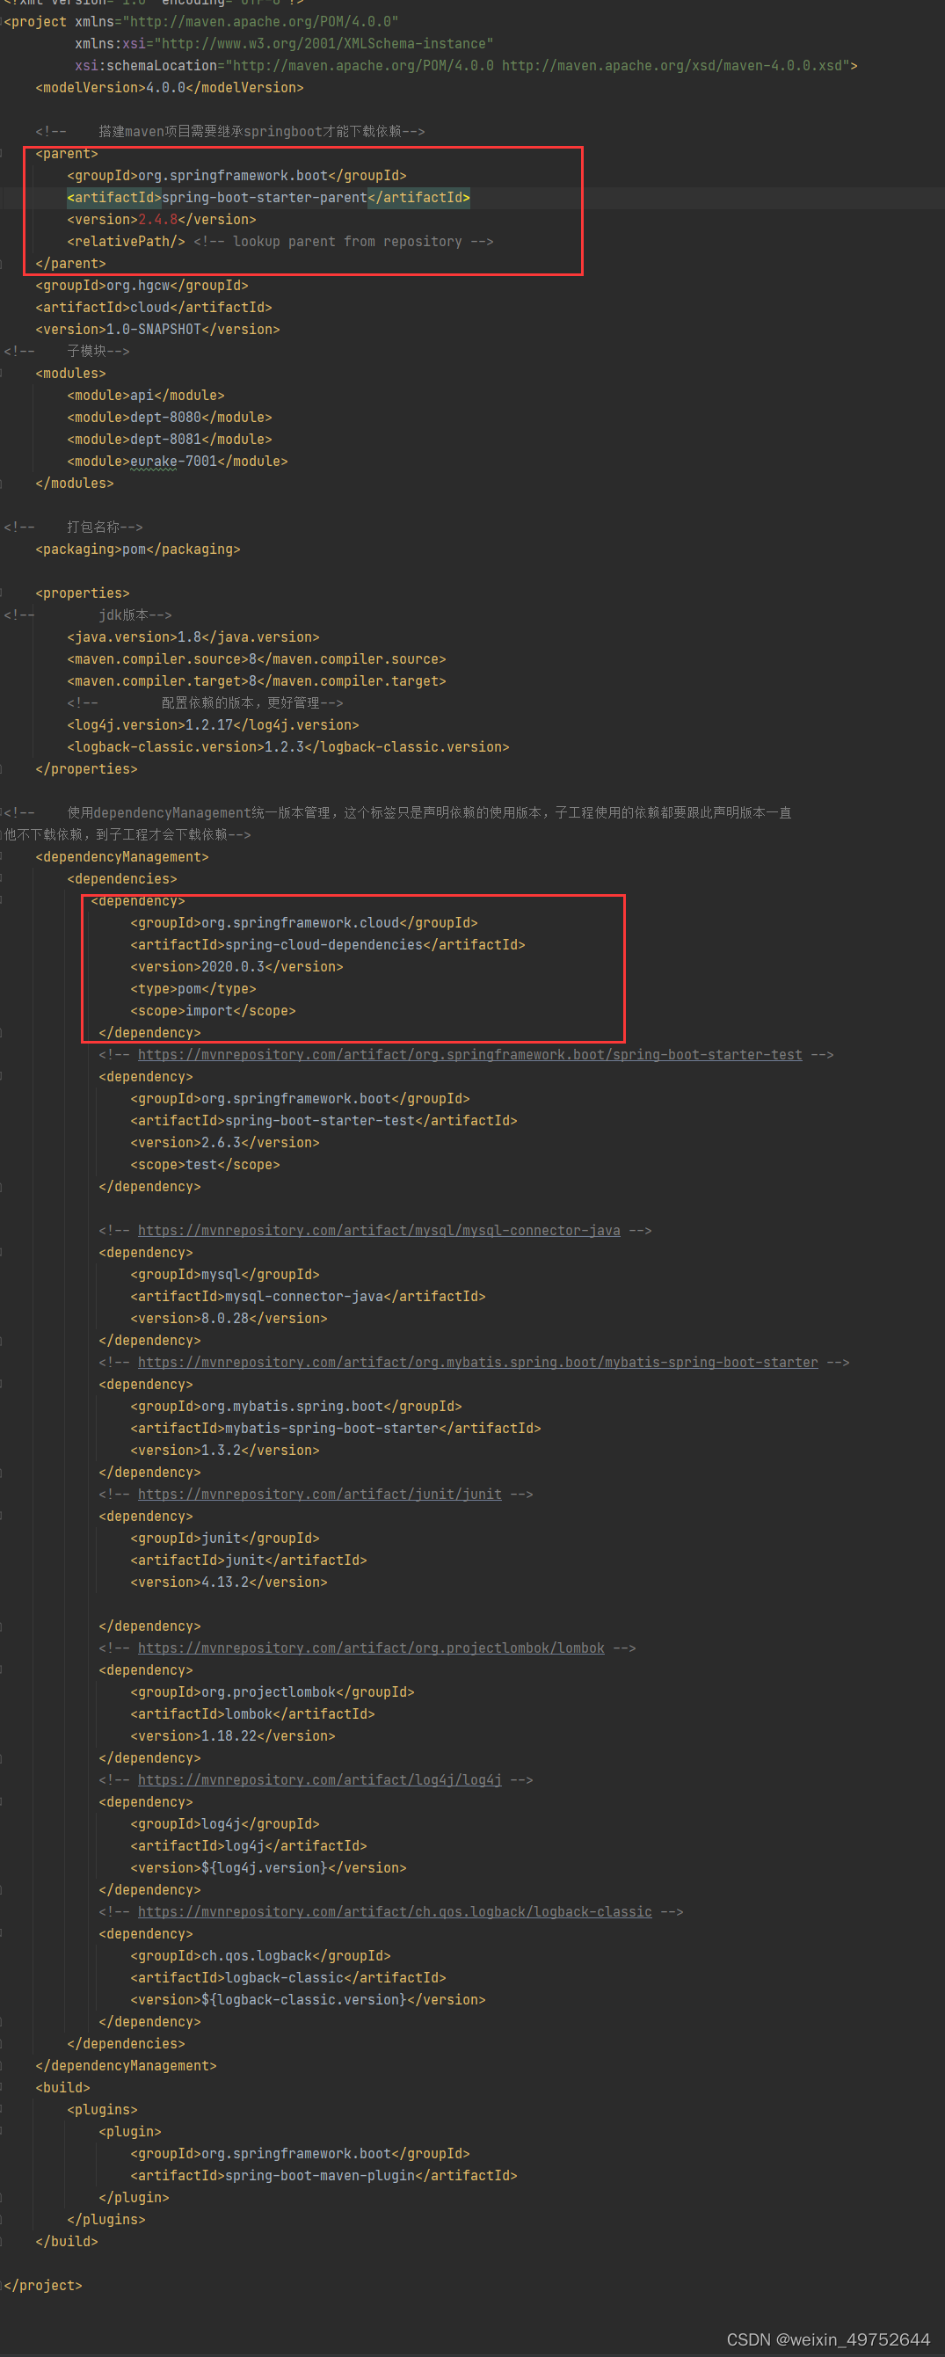Click the org.projectlombok groupId line

(x=273, y=1691)
